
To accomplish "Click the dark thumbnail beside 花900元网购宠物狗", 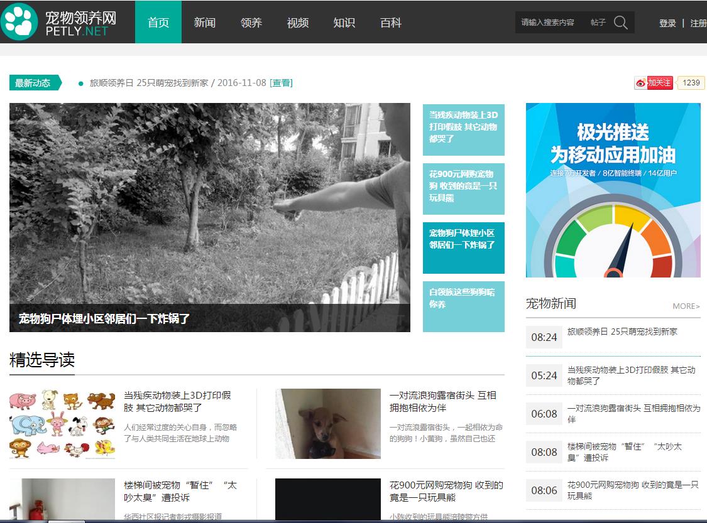I will point(328,499).
